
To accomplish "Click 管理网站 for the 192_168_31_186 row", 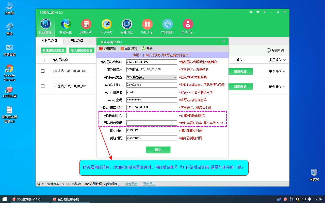I will [x=240, y=87].
